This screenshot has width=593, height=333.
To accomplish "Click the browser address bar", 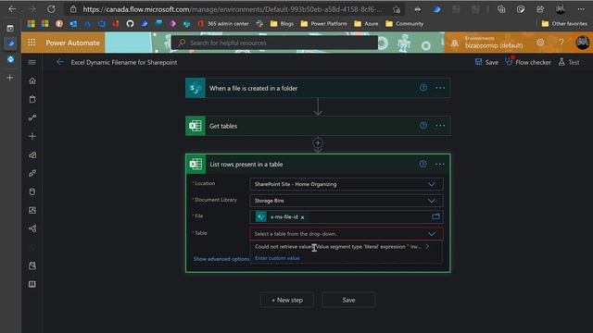I will (232, 9).
